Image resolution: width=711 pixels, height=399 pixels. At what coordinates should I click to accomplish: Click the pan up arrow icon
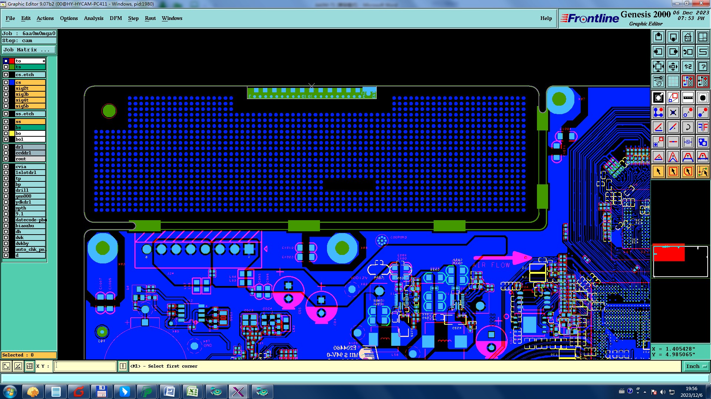coord(658,37)
